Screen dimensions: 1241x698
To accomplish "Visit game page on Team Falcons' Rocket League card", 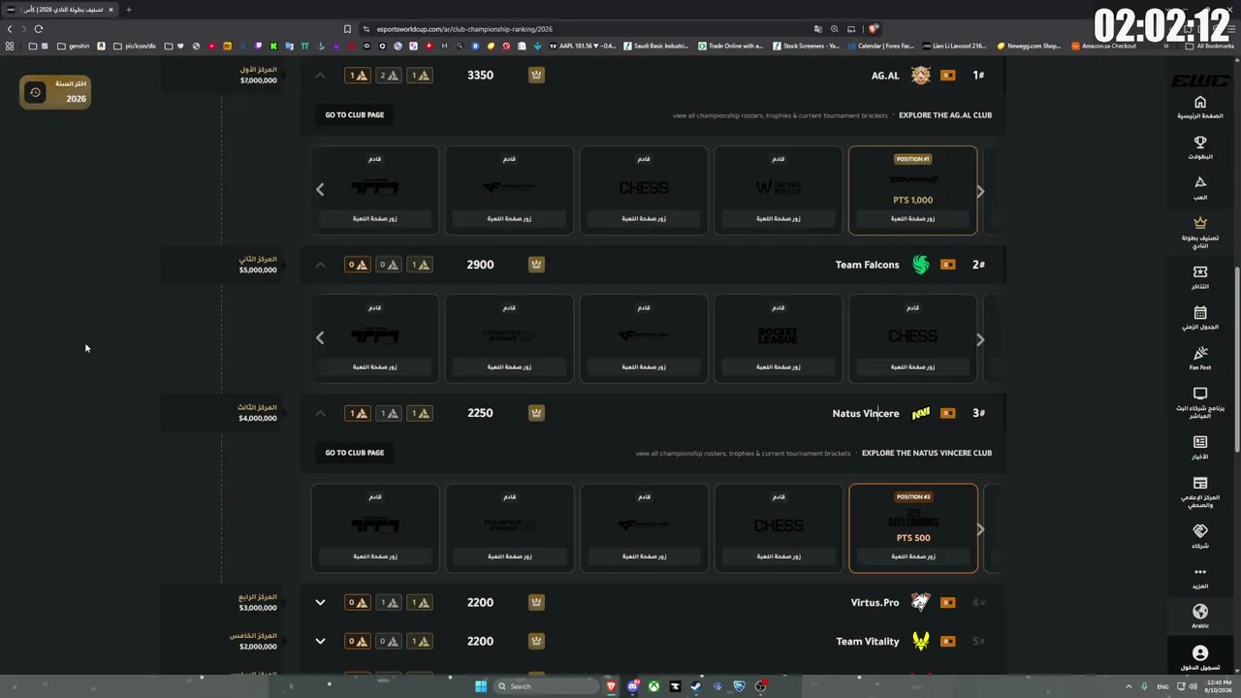I will pos(779,367).
